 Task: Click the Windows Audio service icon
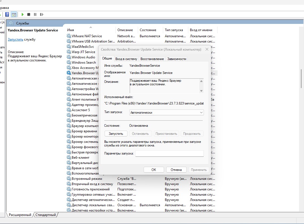click(69, 57)
